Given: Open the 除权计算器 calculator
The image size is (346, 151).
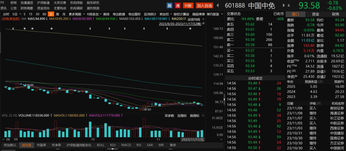Looking at the screenshot, I should (181, 14).
